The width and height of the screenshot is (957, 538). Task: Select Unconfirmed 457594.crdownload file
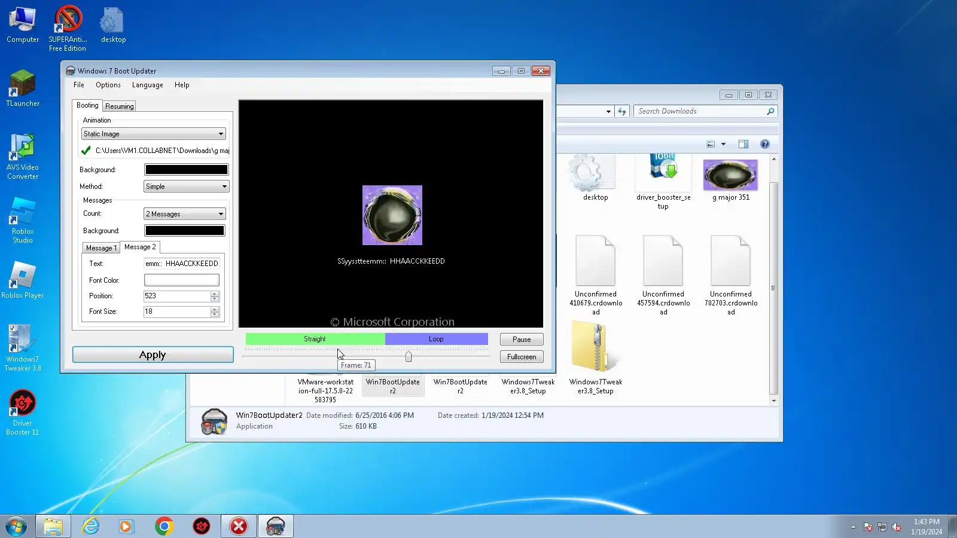click(663, 275)
